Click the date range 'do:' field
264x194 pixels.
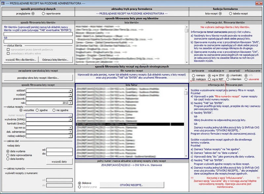pyautogui.click(x=59, y=154)
